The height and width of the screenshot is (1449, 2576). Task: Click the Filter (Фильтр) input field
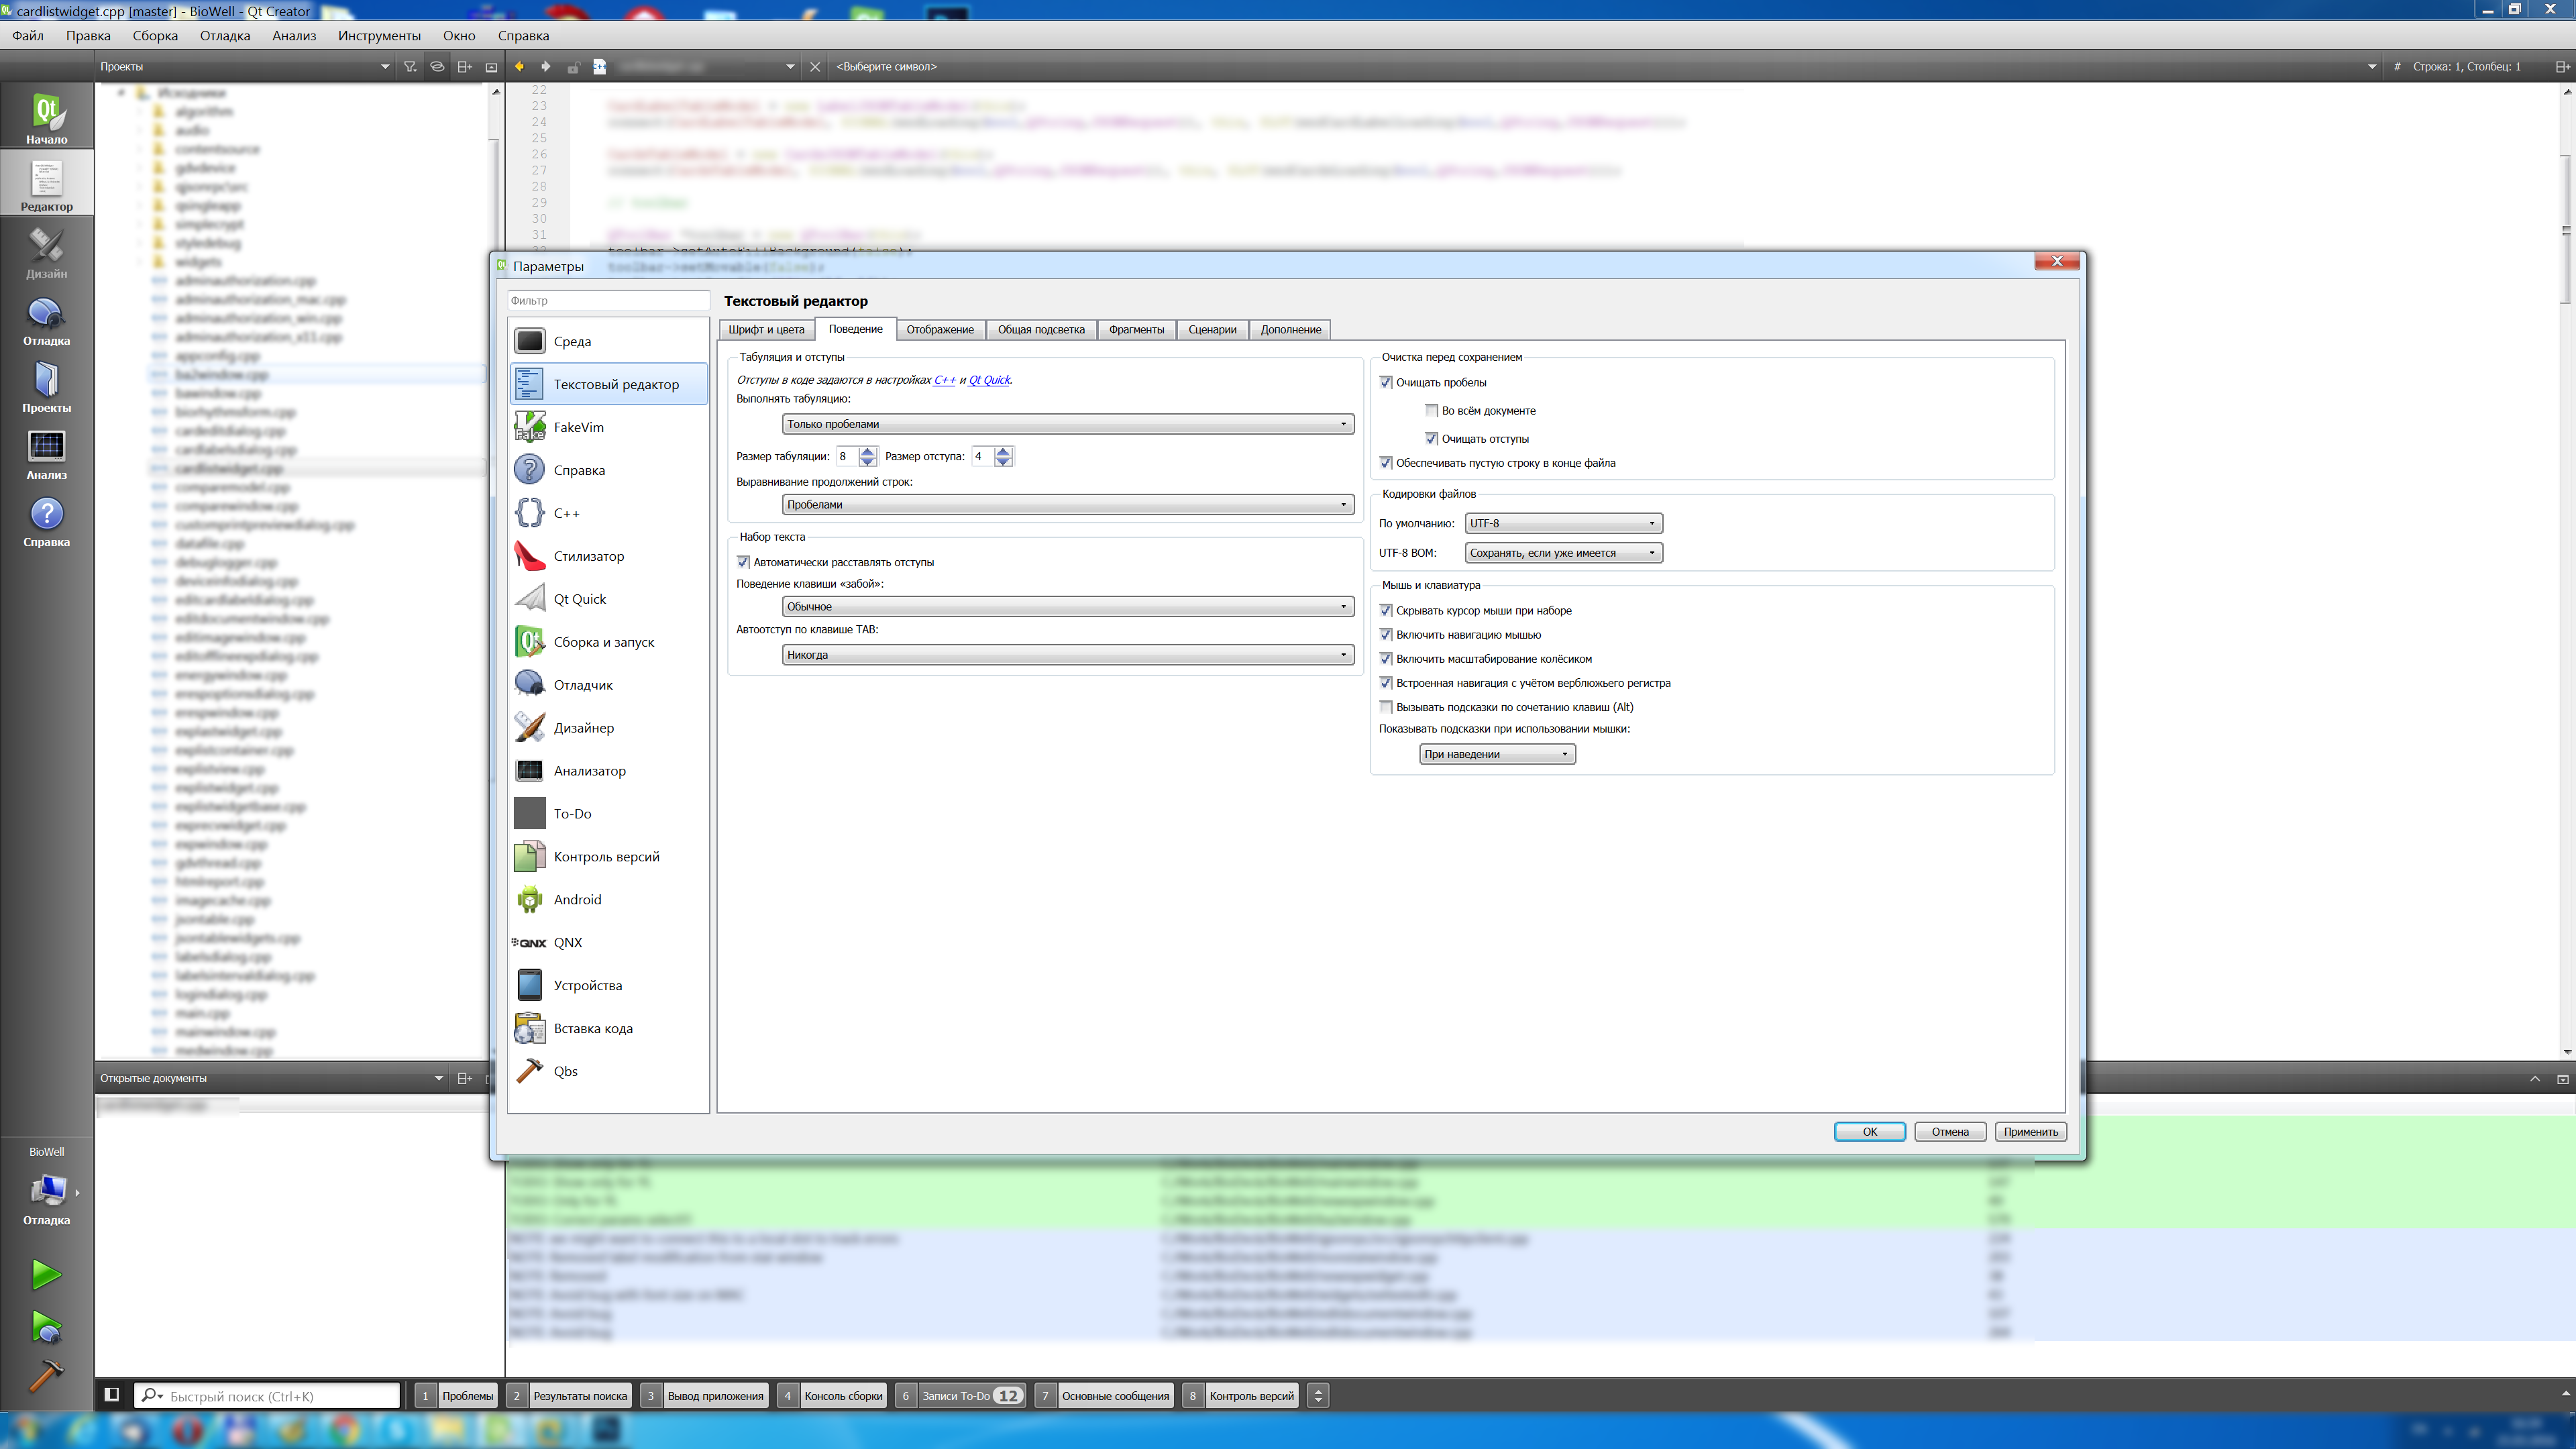click(x=607, y=300)
